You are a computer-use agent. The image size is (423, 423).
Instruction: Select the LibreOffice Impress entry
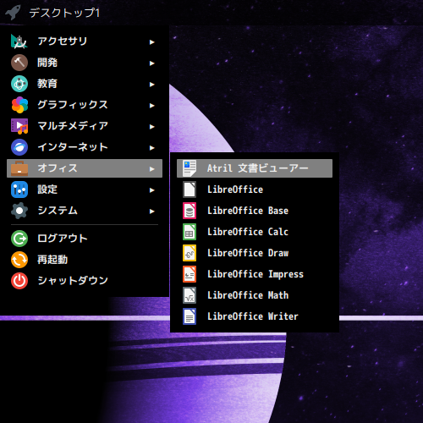pos(255,274)
